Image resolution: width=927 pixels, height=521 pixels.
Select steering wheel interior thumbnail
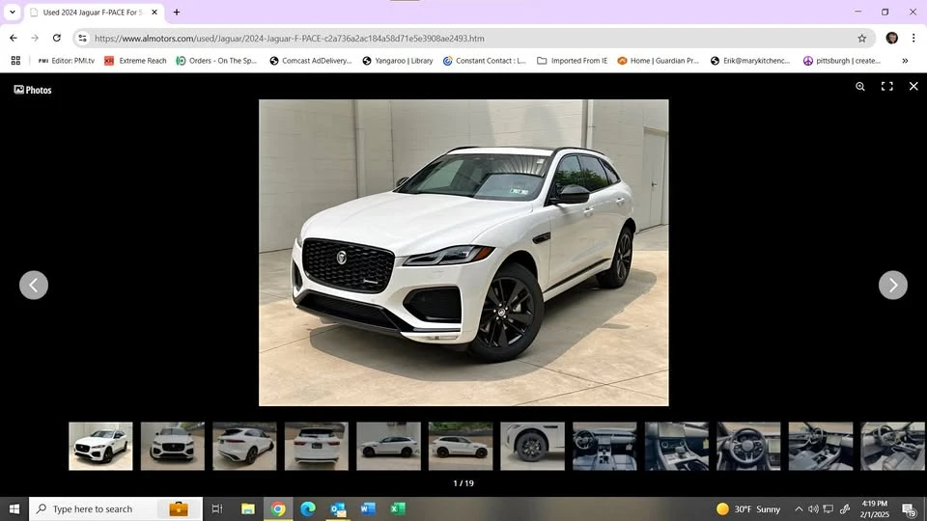(748, 446)
